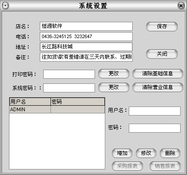Focus the 备注 input field
187x175 pixels.
coord(86,57)
